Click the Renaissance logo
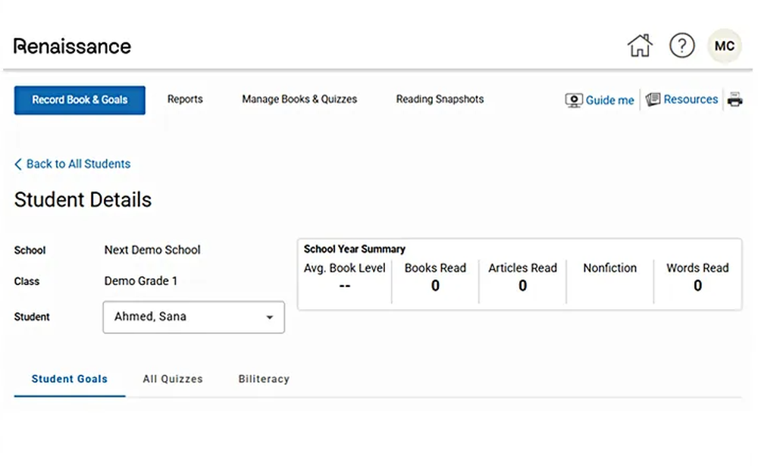 tap(71, 46)
